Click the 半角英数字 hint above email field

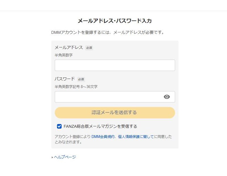(64, 55)
